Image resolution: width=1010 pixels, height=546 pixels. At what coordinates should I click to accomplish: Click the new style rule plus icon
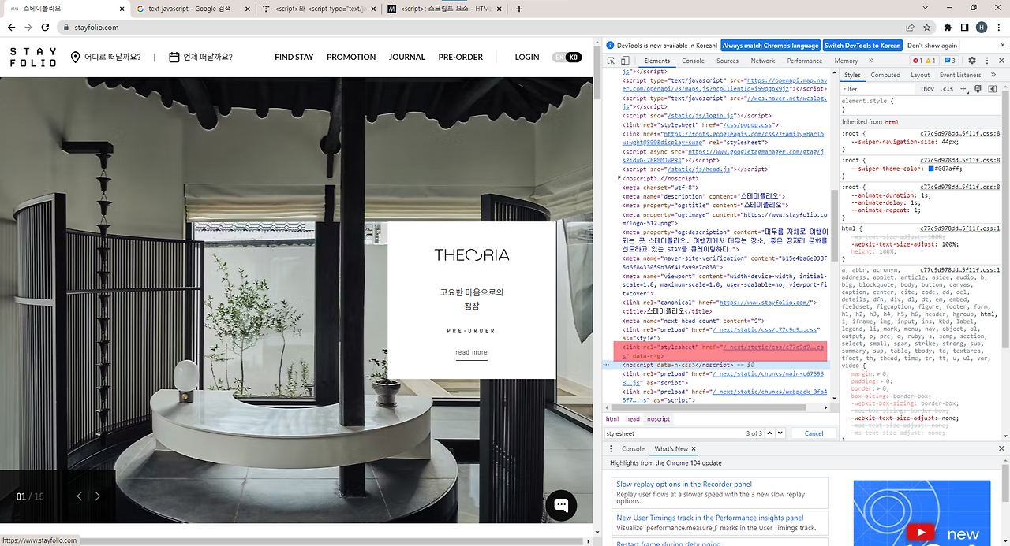(964, 89)
